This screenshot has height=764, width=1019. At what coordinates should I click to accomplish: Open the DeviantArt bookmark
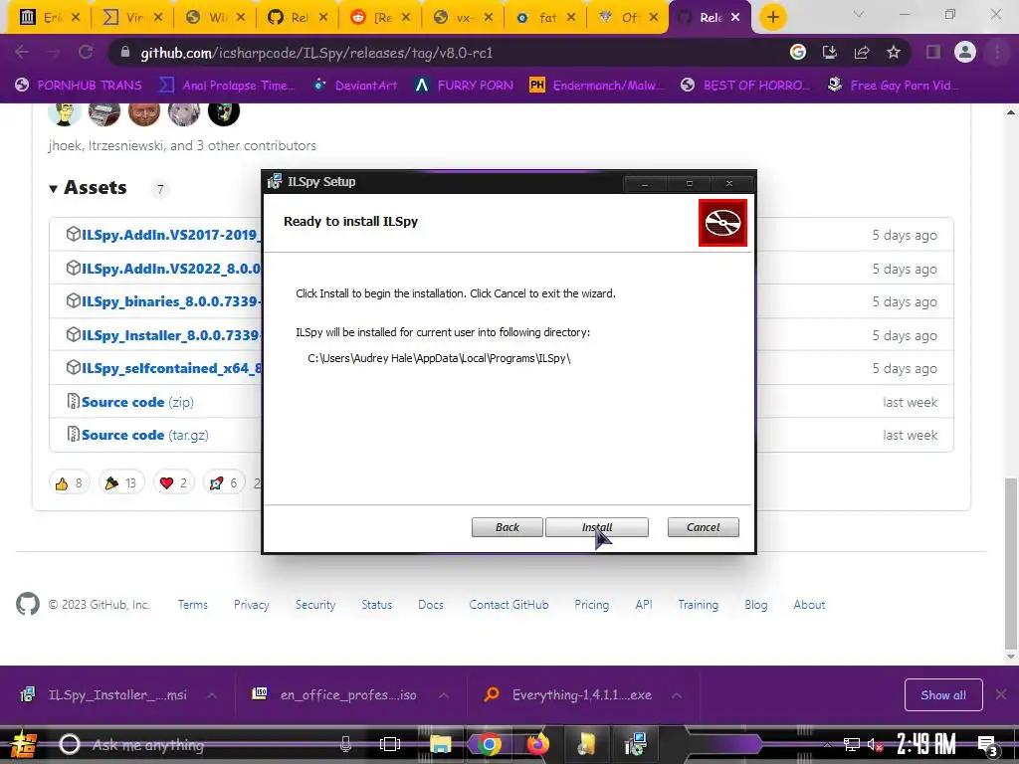[x=355, y=86]
